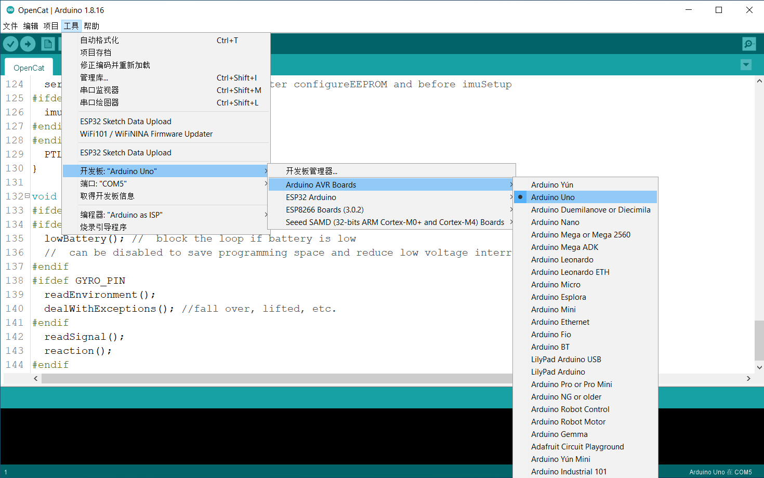Viewport: 764px width, 478px height.
Task: Click the vertical scrollbar down arrow
Action: [759, 367]
